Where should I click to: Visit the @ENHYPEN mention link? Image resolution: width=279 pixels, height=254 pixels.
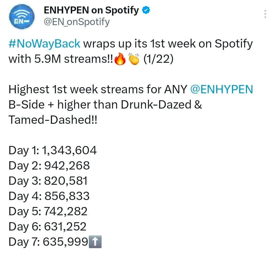[x=221, y=90]
